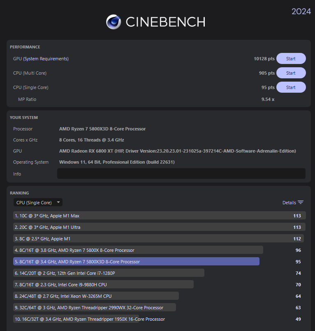Click the 905 pts multi core score
This screenshot has width=315, height=331.
tap(267, 73)
